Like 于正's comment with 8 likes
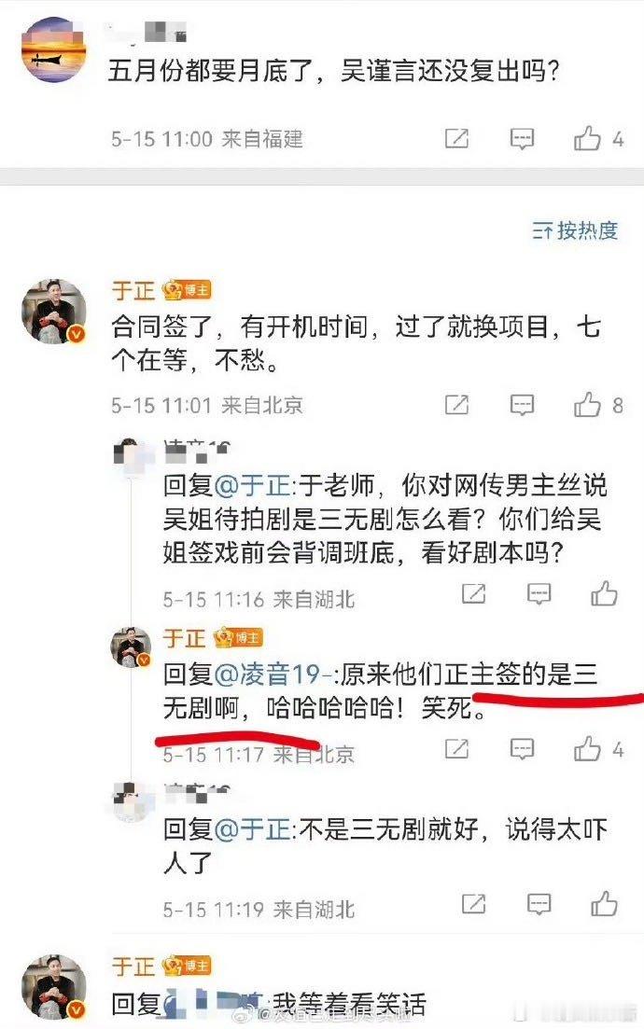This screenshot has height=1029, width=644. (587, 405)
